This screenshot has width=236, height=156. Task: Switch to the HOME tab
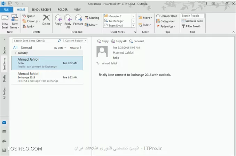coord(21,10)
